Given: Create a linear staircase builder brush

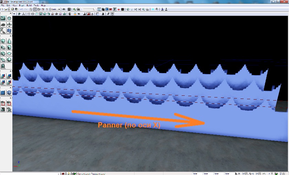Looking at the screenshot, I should click(x=3, y=53).
